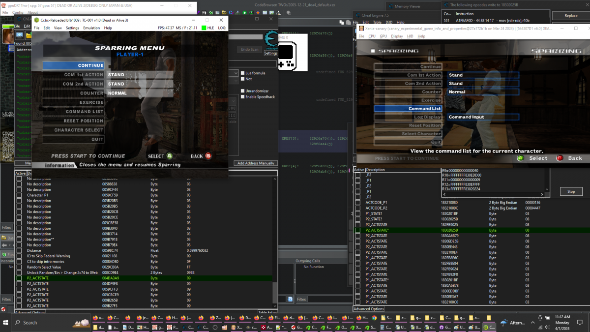Click the green HLE indicator in Cxbx-Reloaded

[204, 28]
